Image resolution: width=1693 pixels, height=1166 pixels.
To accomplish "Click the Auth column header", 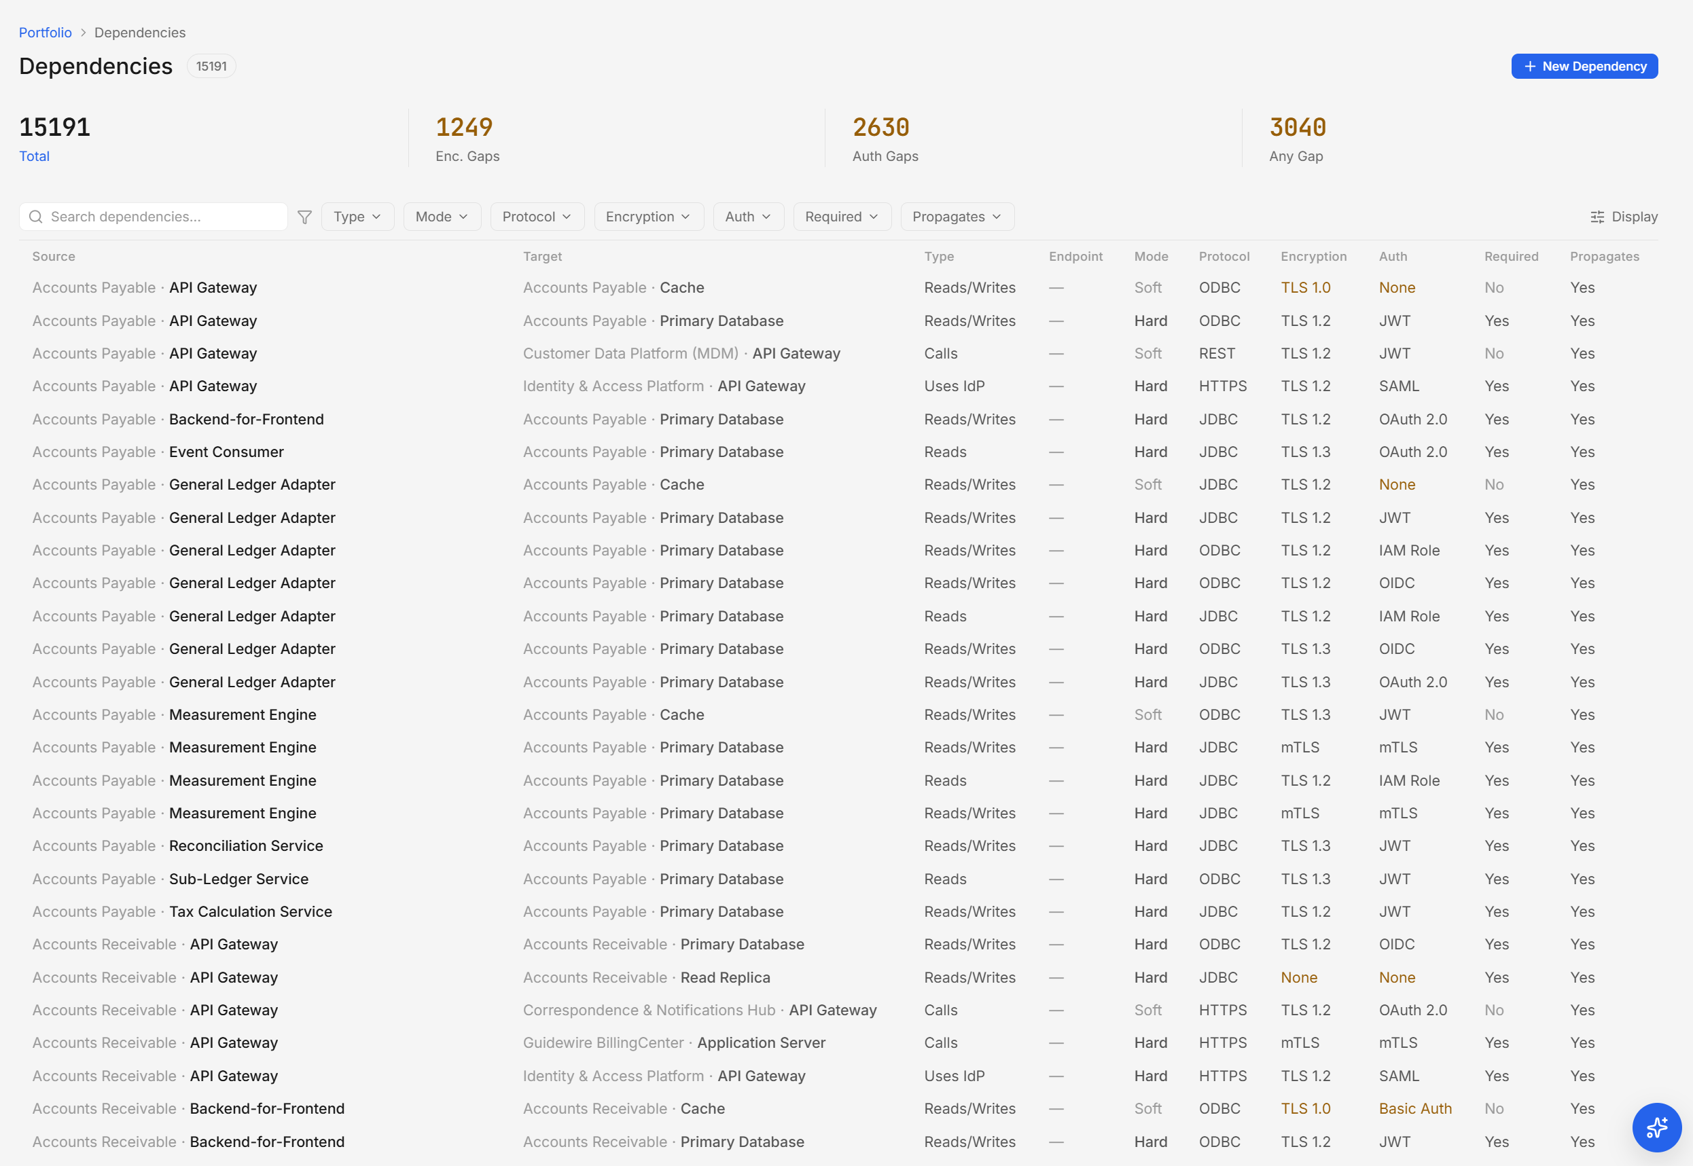I will click(1393, 257).
